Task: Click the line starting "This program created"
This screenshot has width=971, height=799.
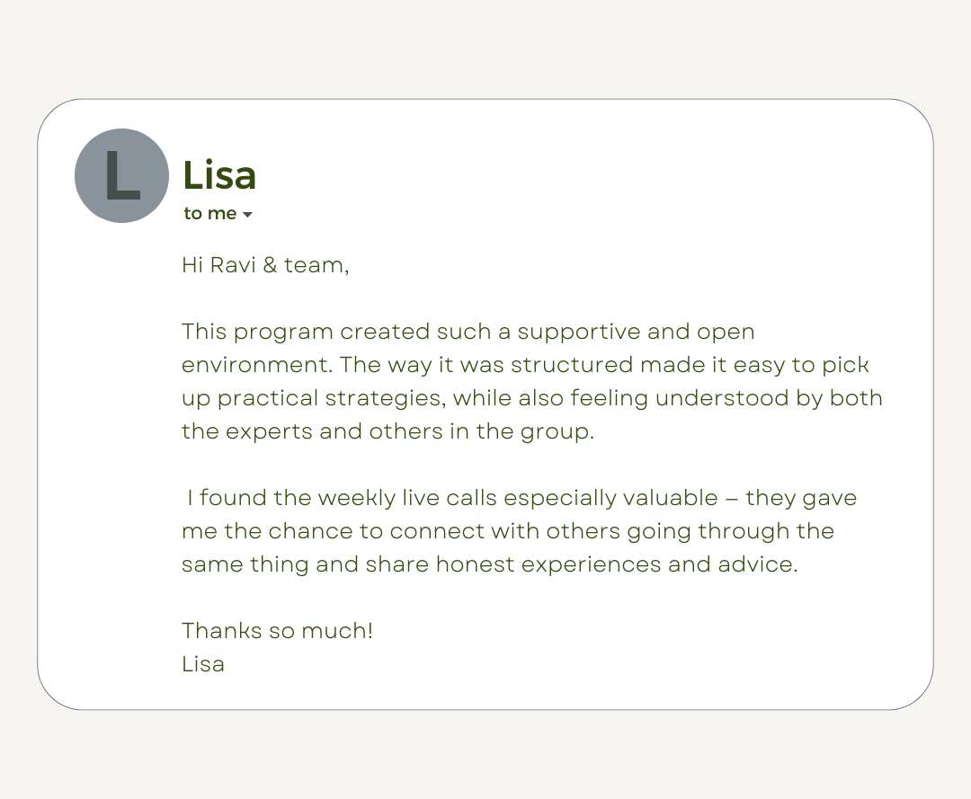Action: [468, 332]
